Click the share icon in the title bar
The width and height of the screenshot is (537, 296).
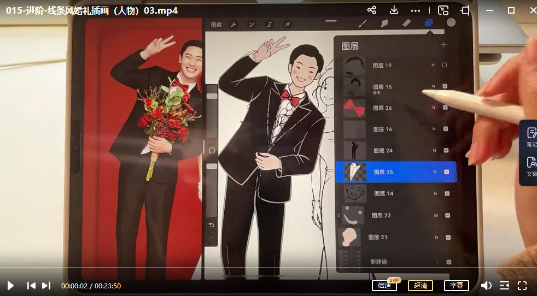click(372, 10)
